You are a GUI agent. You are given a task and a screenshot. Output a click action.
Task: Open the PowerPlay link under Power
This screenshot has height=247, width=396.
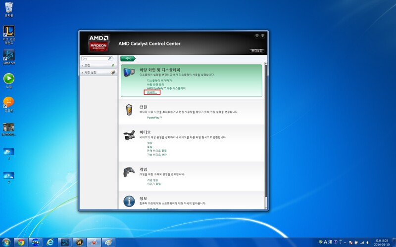[x=154, y=118]
